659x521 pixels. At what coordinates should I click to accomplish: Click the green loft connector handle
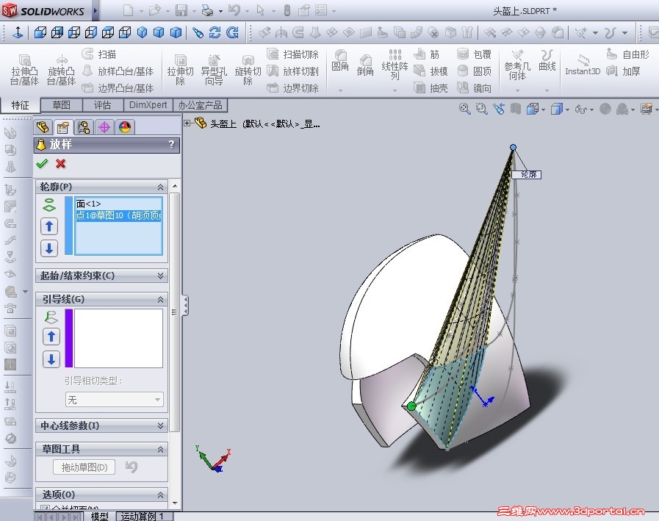click(411, 406)
